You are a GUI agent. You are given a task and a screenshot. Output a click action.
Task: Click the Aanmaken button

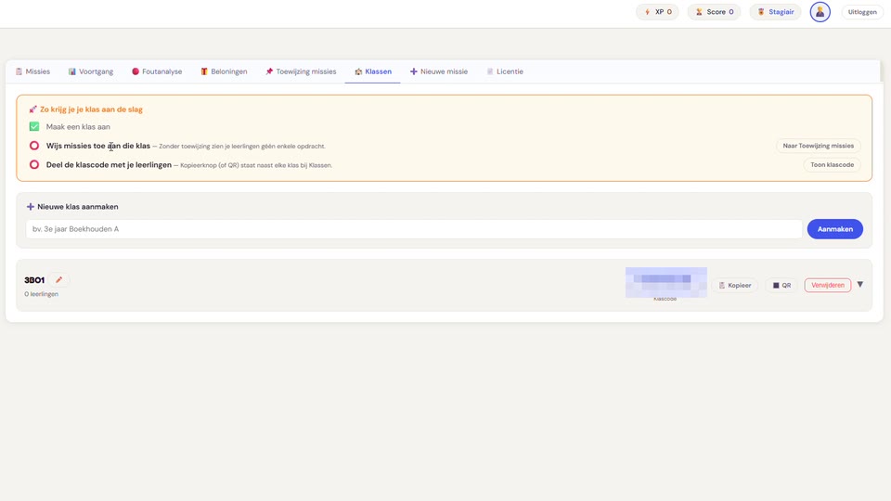(834, 229)
